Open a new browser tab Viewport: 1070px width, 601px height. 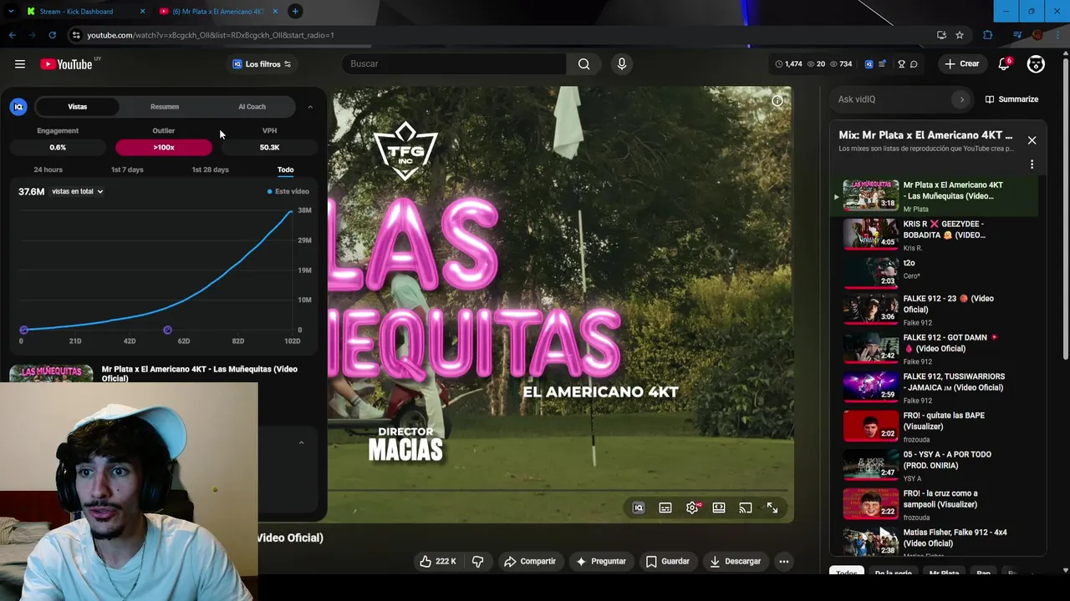tap(295, 11)
